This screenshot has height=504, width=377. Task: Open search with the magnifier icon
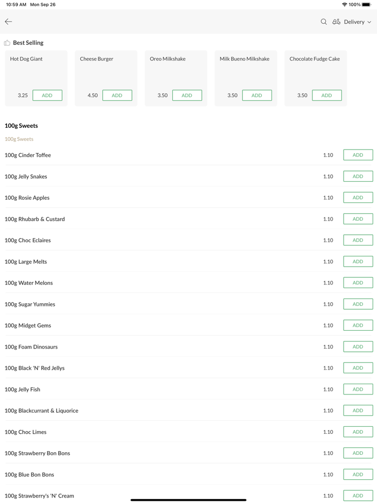[324, 22]
